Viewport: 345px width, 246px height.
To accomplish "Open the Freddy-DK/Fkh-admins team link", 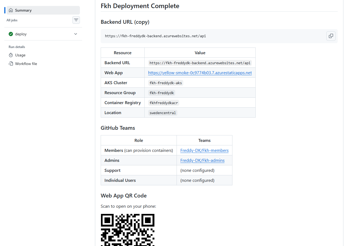I will [202, 160].
